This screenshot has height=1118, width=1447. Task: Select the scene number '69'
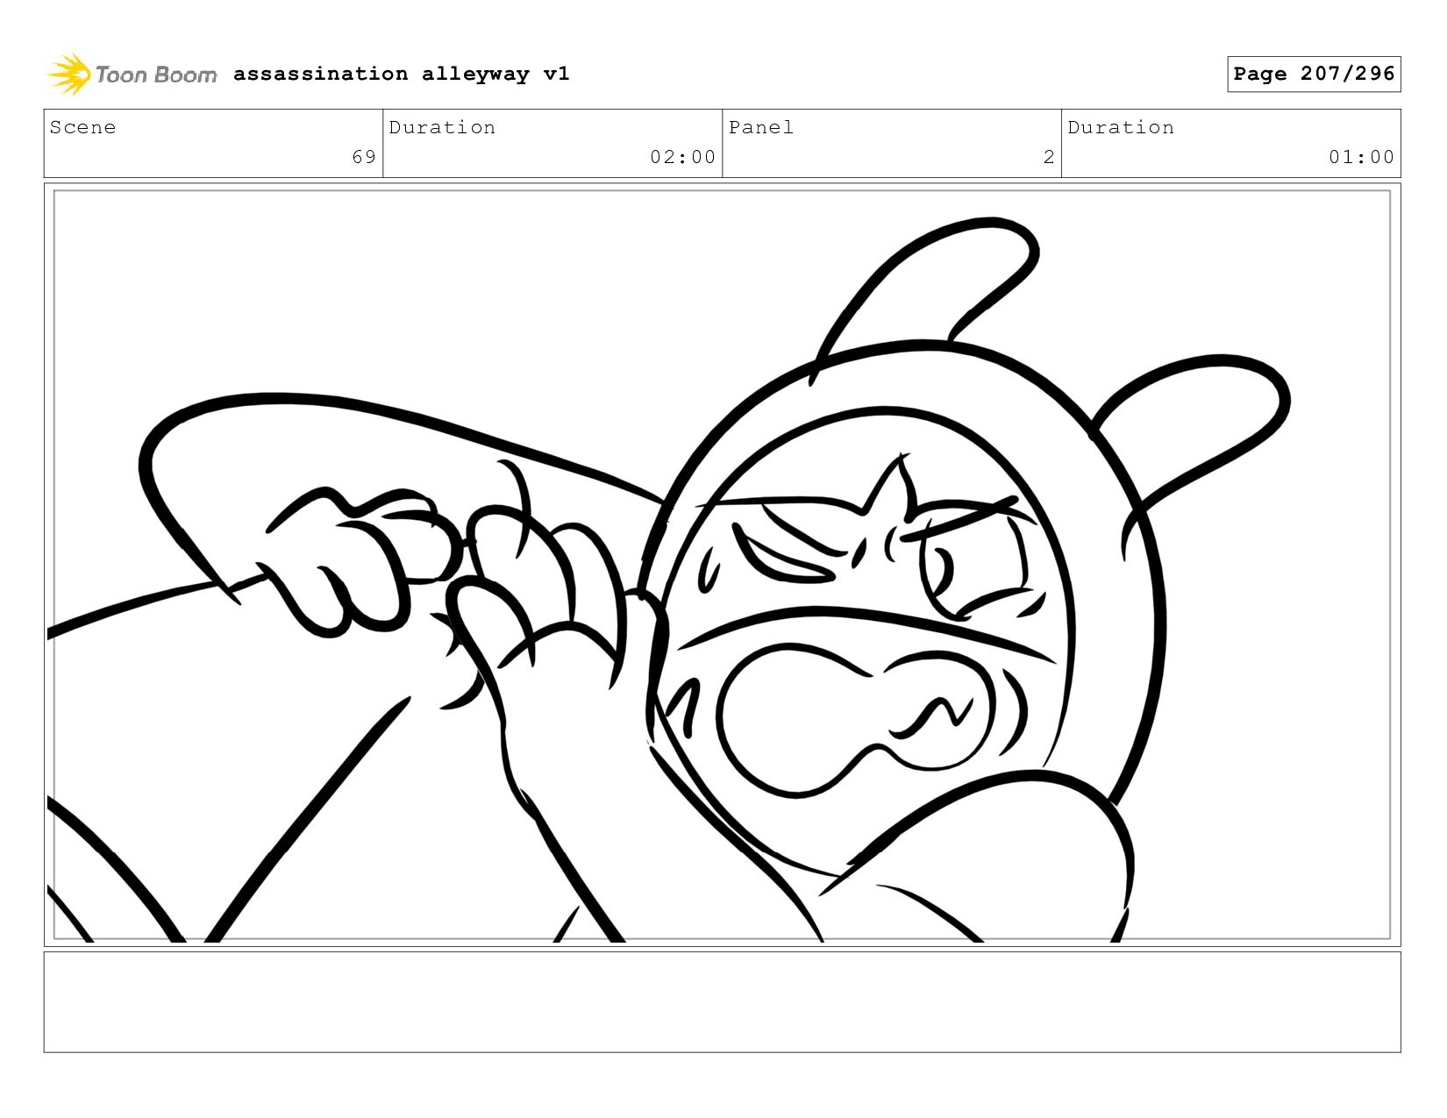tap(364, 157)
